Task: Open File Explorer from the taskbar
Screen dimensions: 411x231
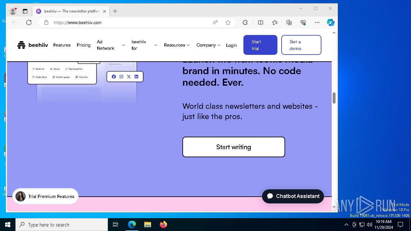Action: (147, 225)
